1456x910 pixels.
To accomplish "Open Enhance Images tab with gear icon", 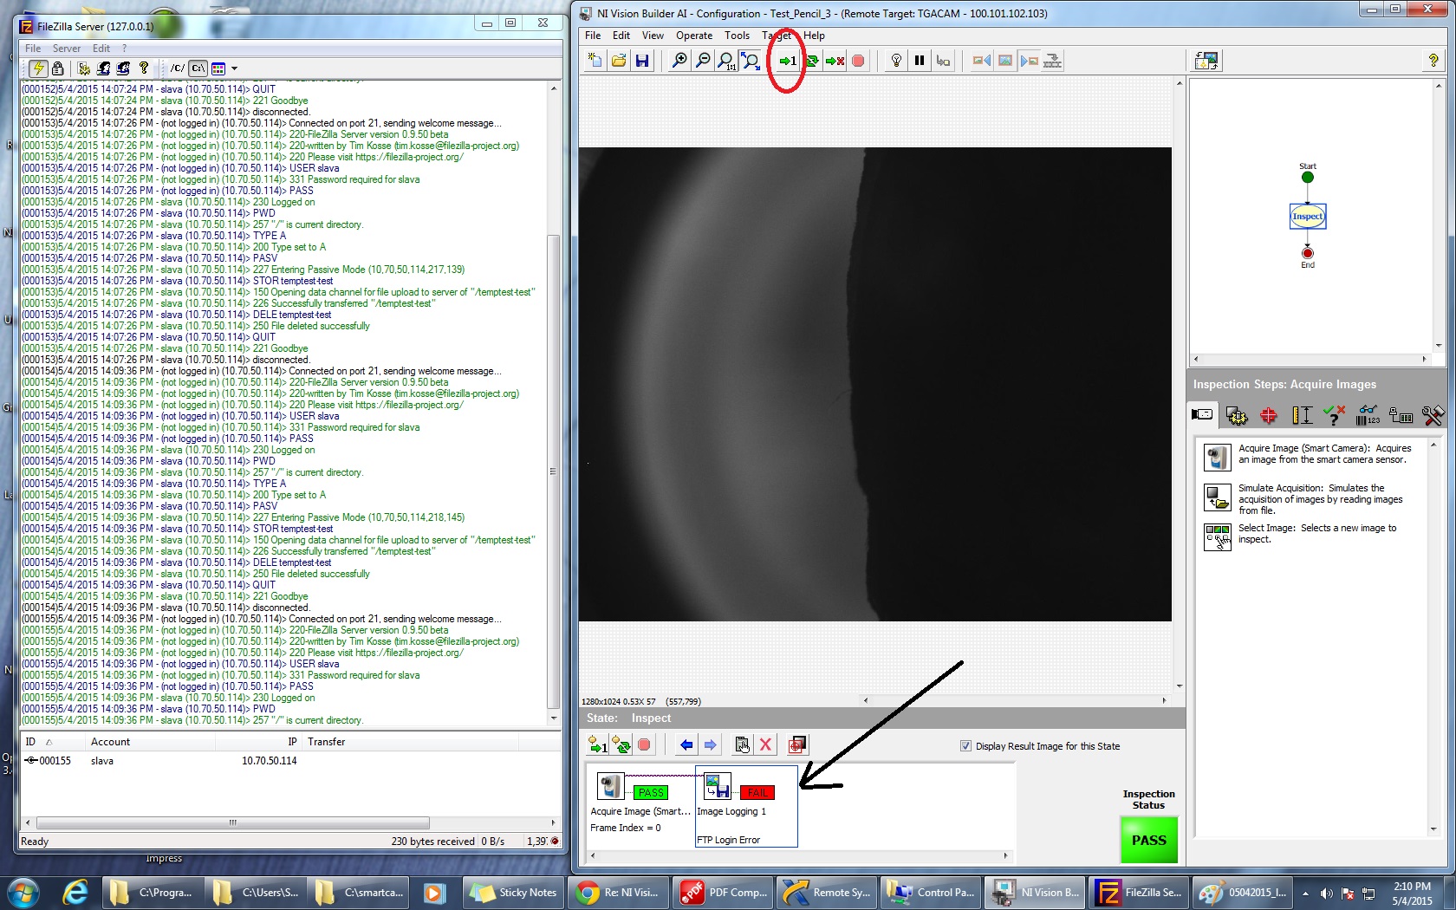I will coord(1237,416).
